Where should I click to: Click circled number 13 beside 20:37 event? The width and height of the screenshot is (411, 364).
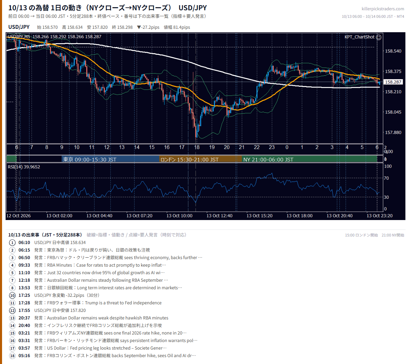[x=12, y=318]
